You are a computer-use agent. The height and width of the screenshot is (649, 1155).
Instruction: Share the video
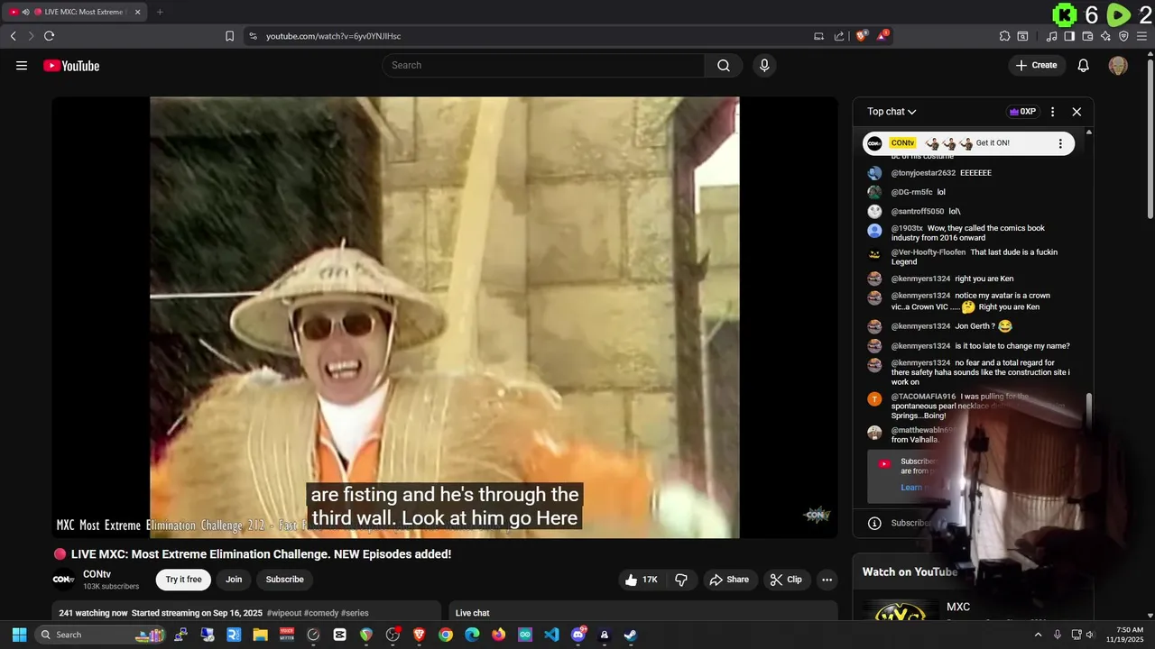click(728, 580)
